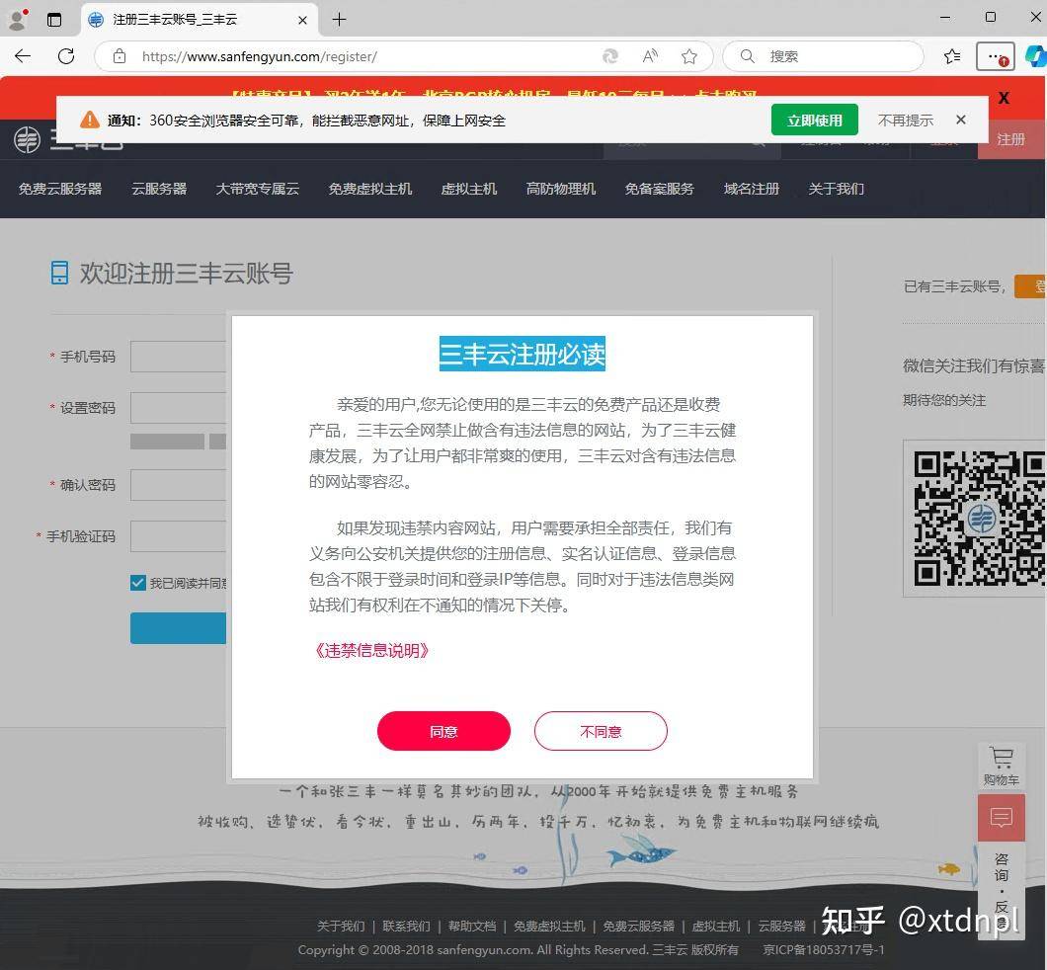
Task: Open 大带宽专属云 navigation item
Action: [x=257, y=189]
